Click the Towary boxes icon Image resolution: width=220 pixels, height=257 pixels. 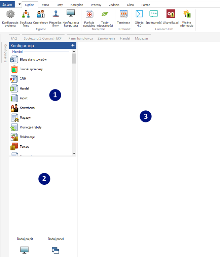point(14,146)
